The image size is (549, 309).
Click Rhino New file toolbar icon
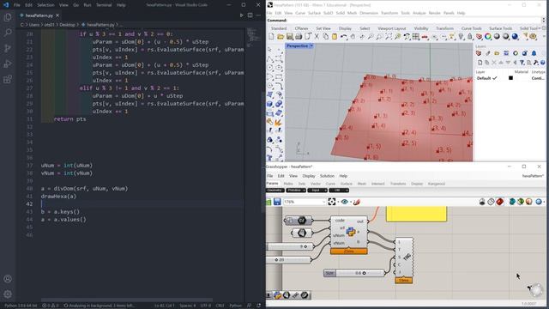point(271,36)
